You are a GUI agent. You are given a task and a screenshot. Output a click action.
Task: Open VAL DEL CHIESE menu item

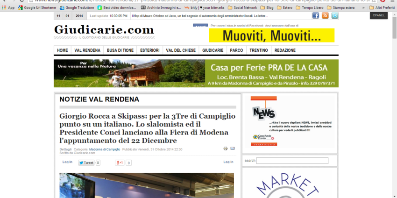coord(181,50)
